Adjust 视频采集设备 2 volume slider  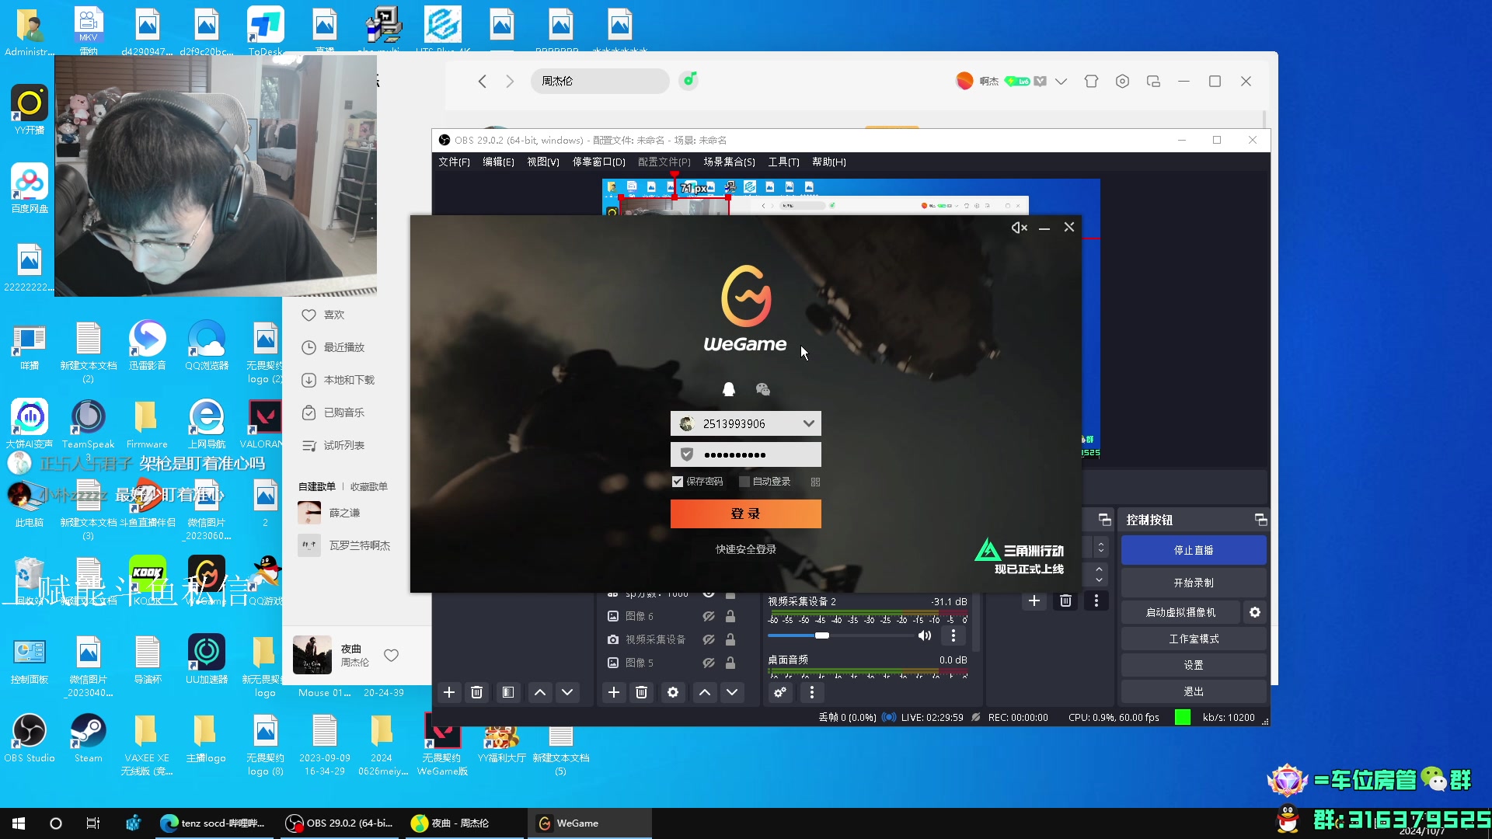click(x=821, y=635)
